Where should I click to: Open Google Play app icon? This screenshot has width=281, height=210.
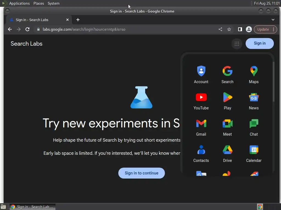(x=227, y=101)
